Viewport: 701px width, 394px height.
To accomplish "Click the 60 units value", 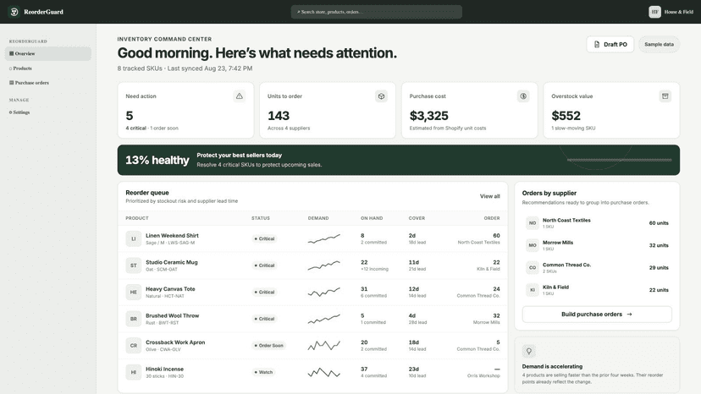I will pyautogui.click(x=659, y=223).
